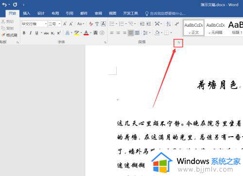Apply paragraph shading fill
Image resolution: width=243 pixels, height=176 pixels.
coord(157,33)
